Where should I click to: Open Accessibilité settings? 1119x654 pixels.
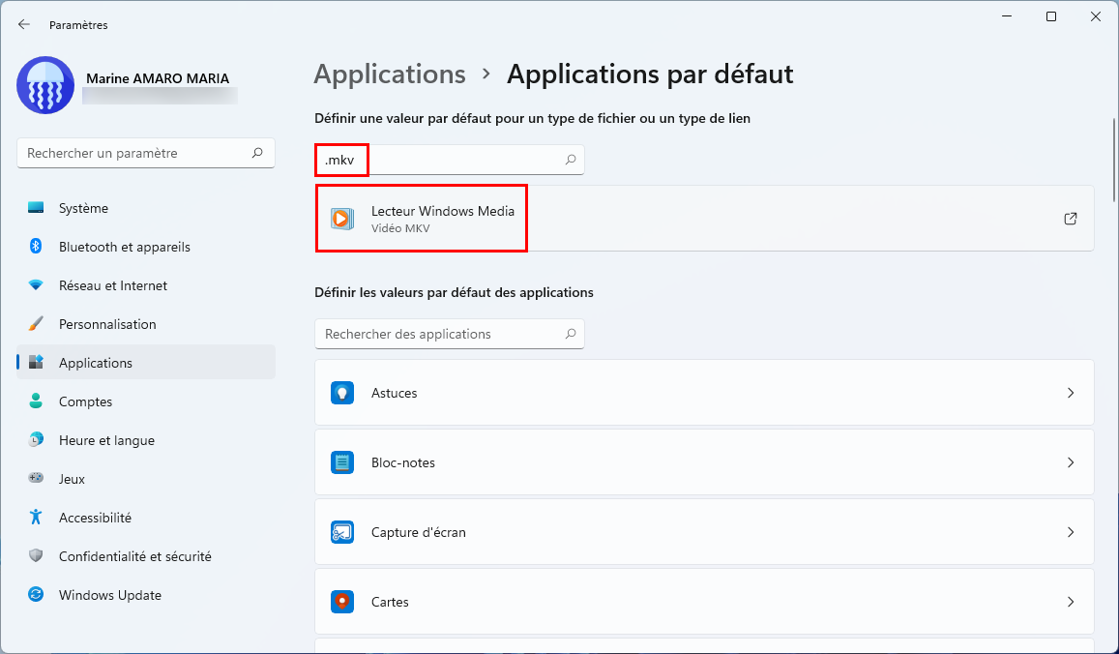tap(146, 517)
